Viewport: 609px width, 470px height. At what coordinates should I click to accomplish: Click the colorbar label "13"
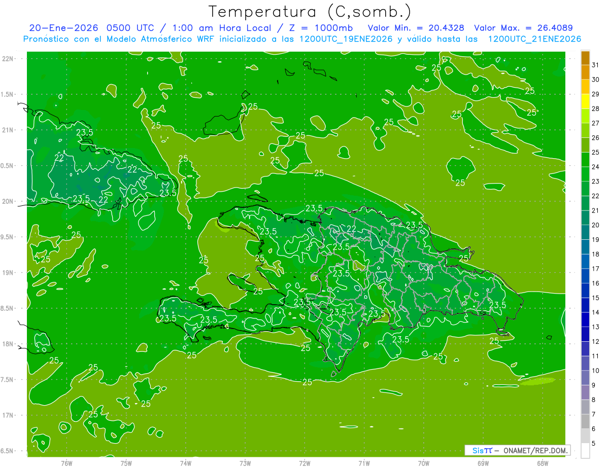pyautogui.click(x=596, y=327)
